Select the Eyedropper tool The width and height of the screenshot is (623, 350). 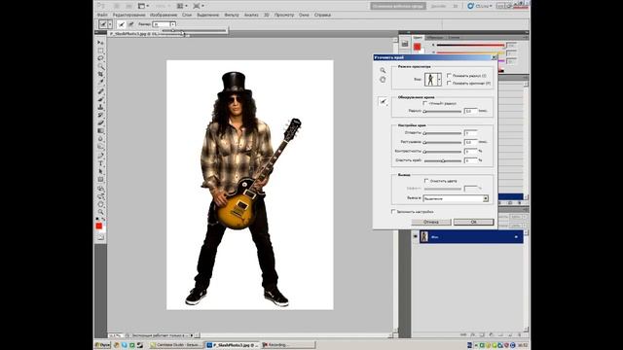point(100,82)
